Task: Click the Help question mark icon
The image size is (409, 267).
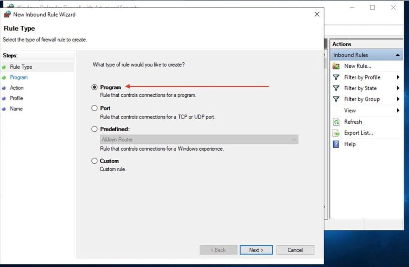Action: coord(336,144)
